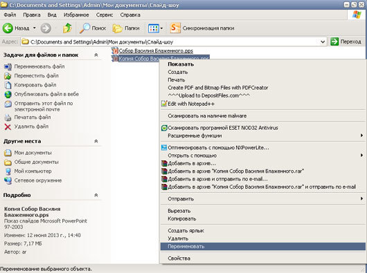Click the green Back arrow icon
367x273 pixels.
point(8,28)
